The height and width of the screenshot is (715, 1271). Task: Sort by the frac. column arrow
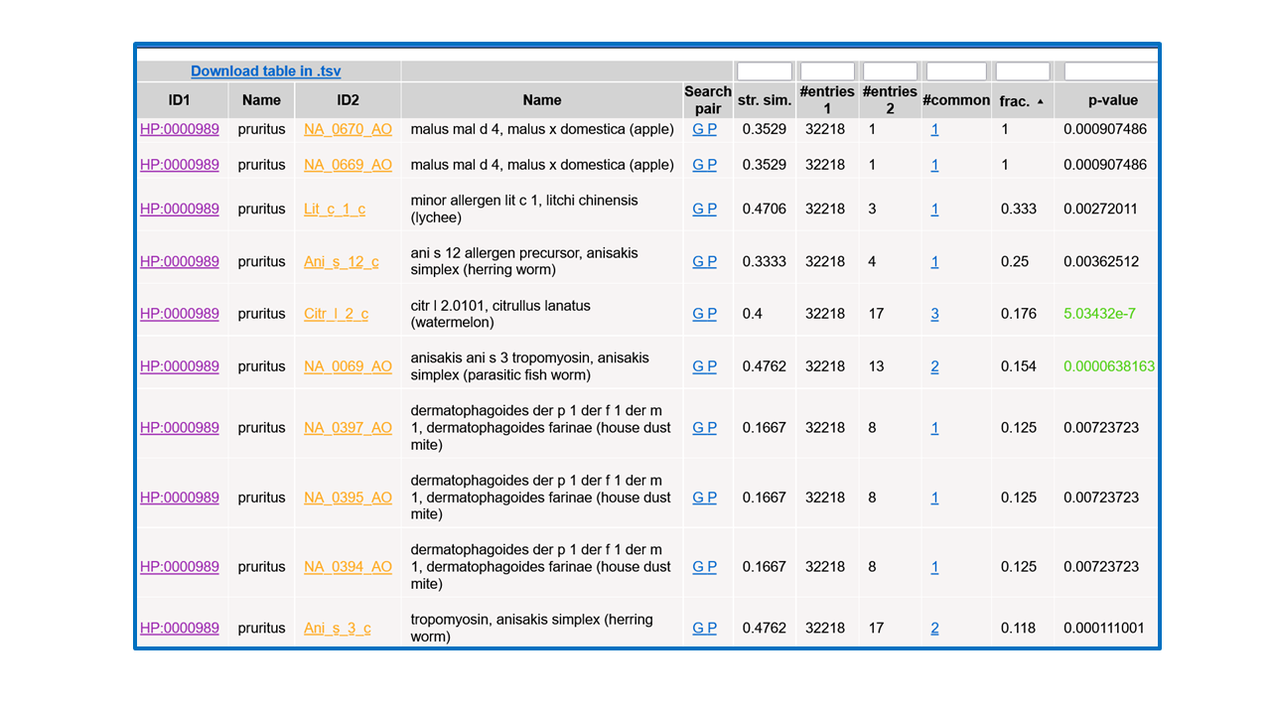click(1040, 101)
